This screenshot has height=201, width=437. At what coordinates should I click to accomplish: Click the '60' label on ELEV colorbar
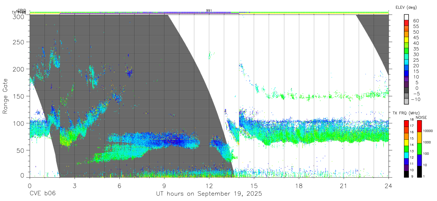pyautogui.click(x=416, y=20)
